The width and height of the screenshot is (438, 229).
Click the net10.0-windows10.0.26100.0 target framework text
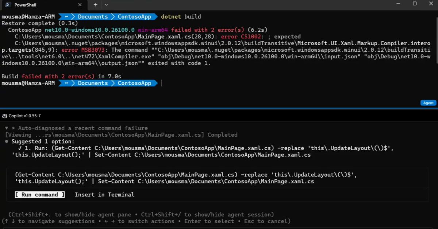(90, 30)
